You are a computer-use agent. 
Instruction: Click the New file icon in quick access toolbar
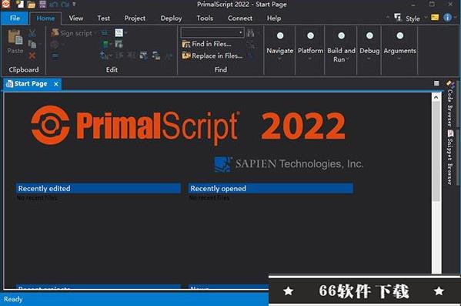click(x=20, y=4)
